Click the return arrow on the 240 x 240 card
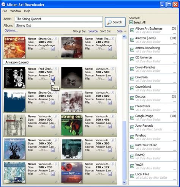Image resolution: width=180 pixels, height=187 pixels. [x=113, y=57]
